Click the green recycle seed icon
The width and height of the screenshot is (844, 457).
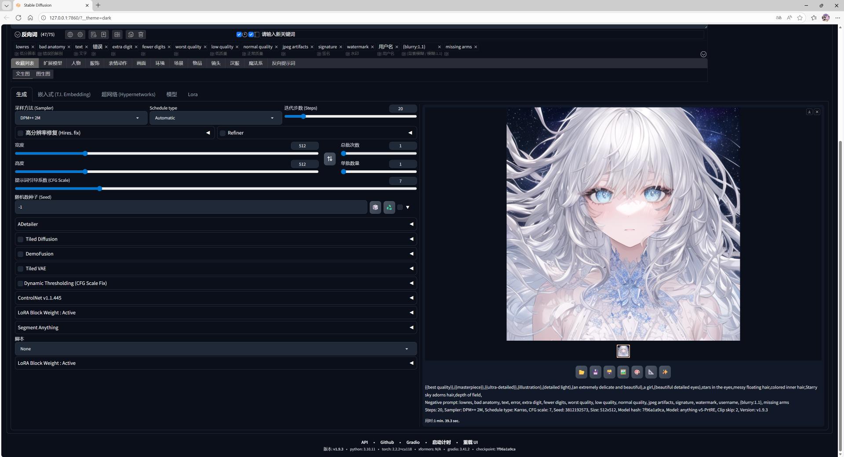389,207
